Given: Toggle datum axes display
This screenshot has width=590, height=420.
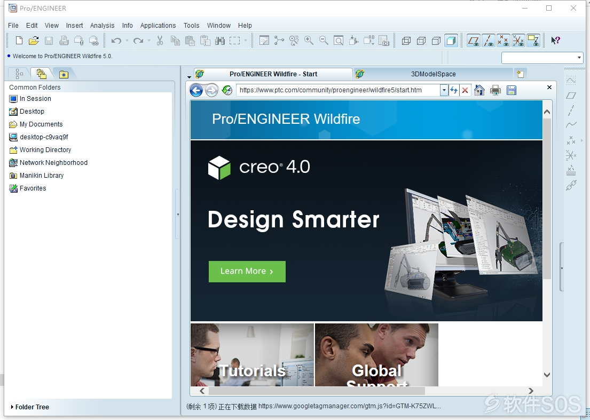Looking at the screenshot, I should pos(489,40).
